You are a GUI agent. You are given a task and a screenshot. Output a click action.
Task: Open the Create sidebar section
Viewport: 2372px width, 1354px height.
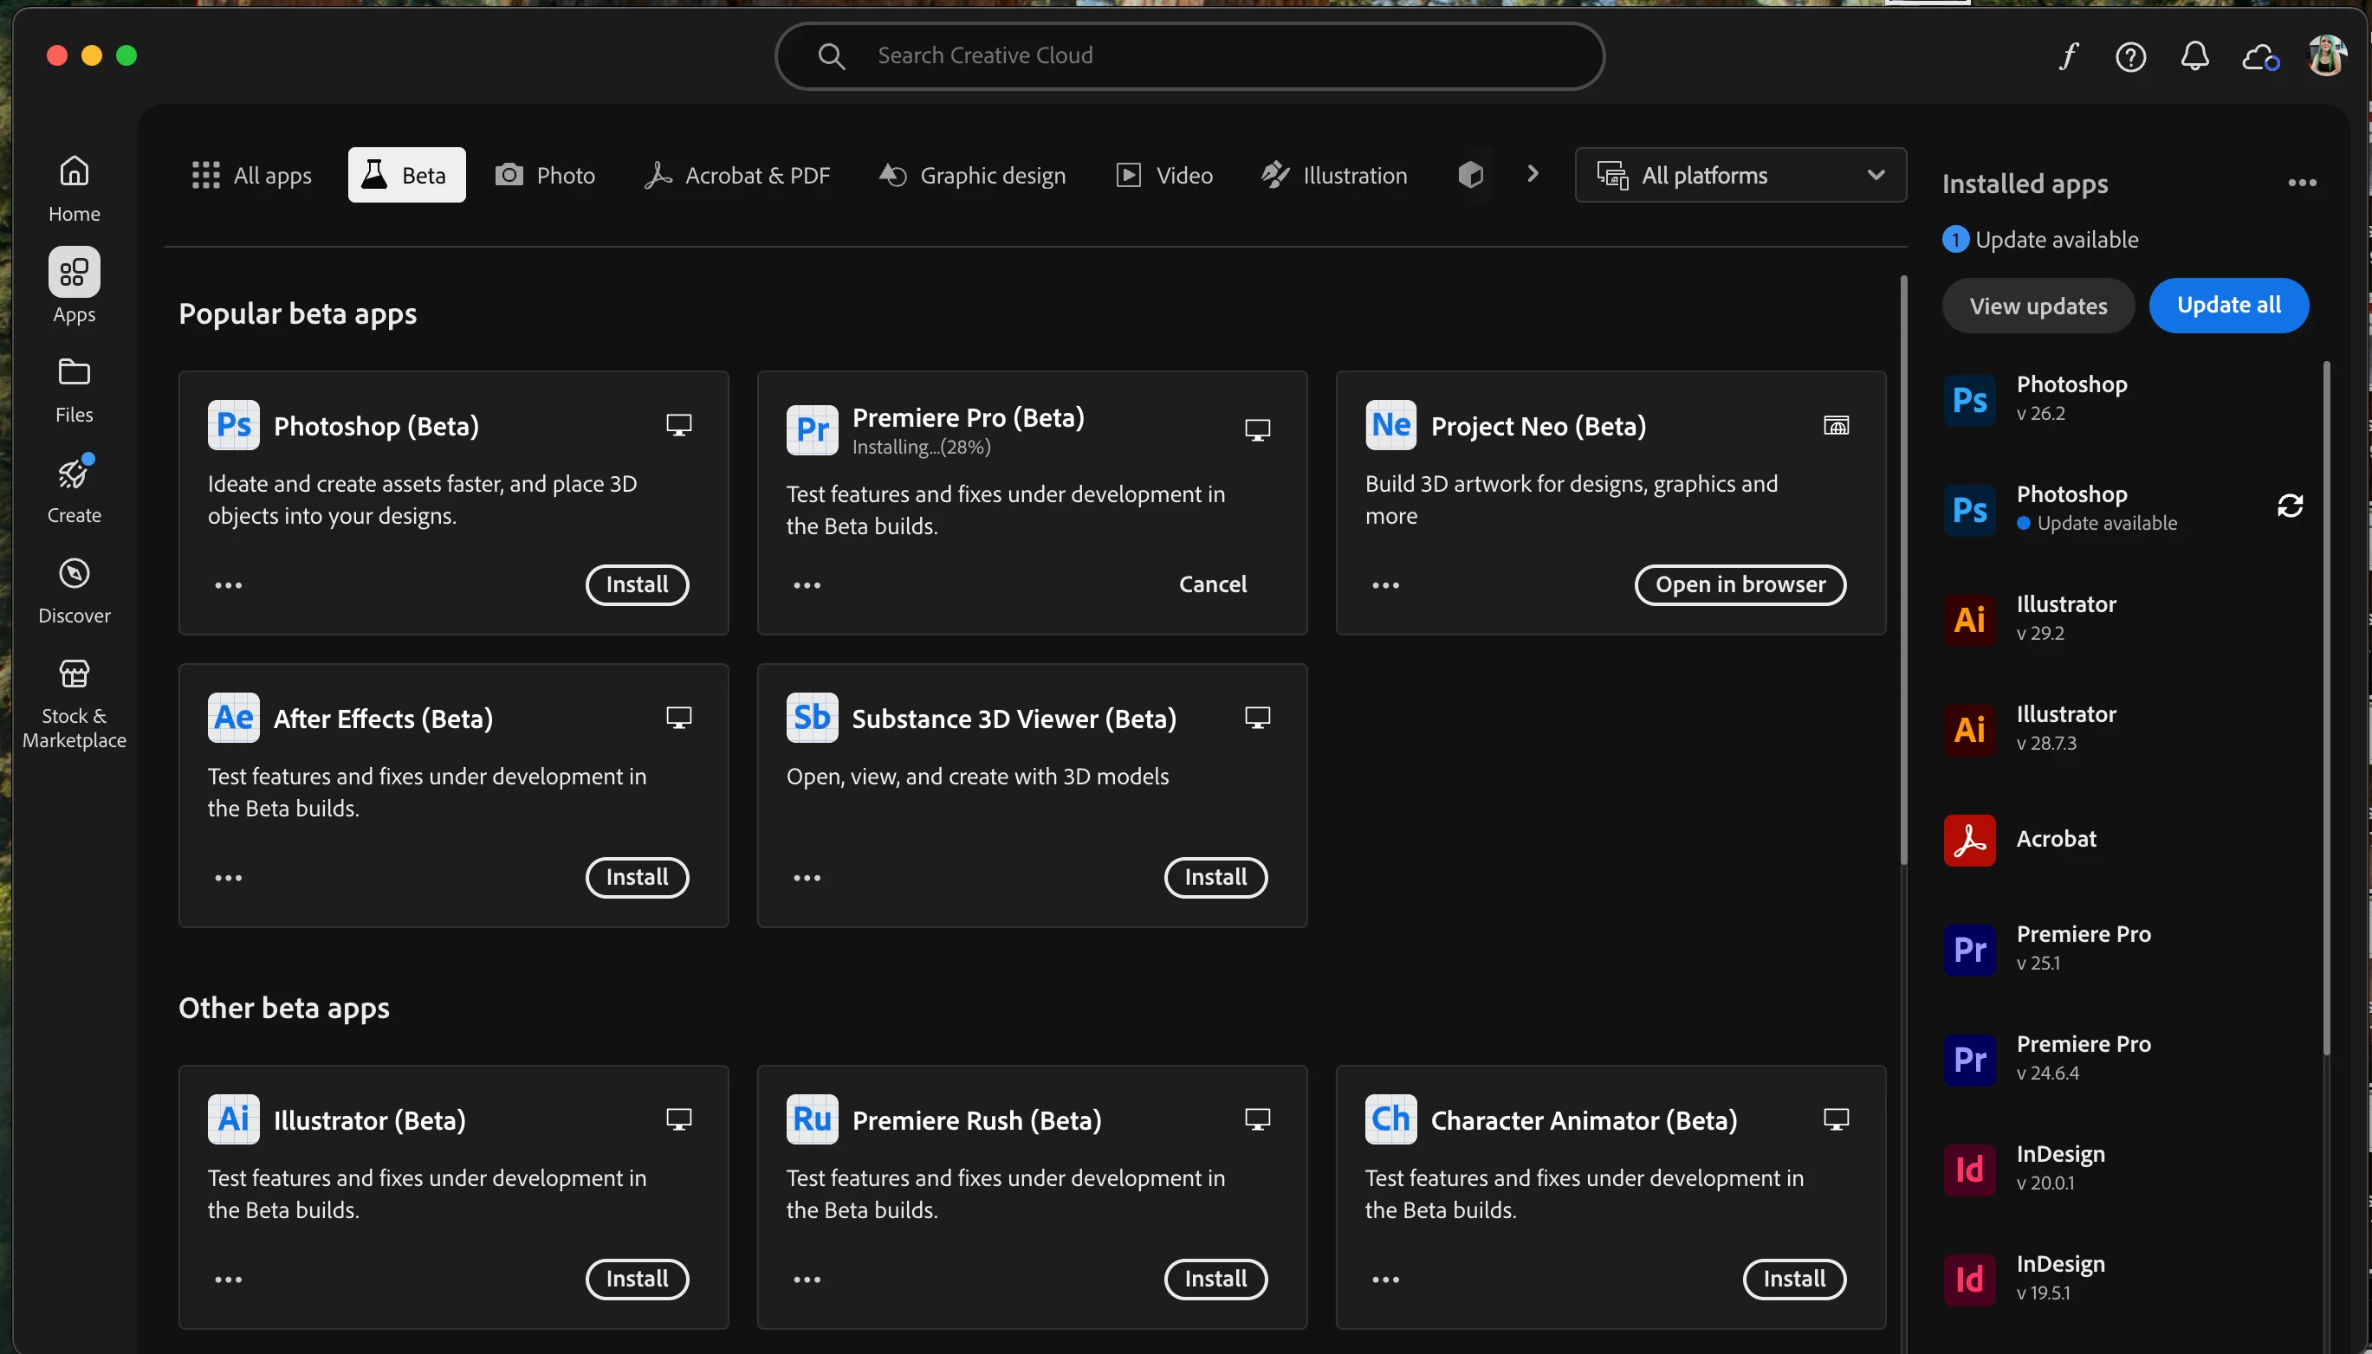coord(74,489)
